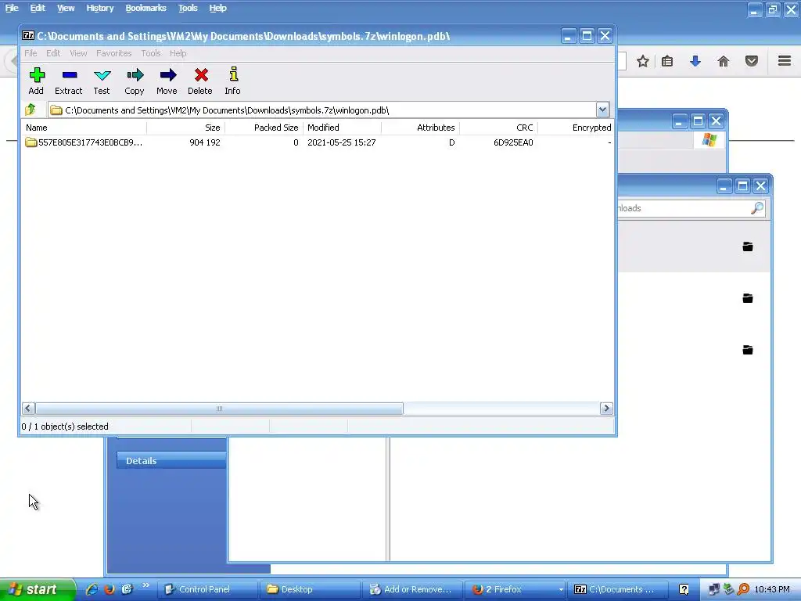Sort by Packed Size column header
This screenshot has width=801, height=601.
coord(264,128)
